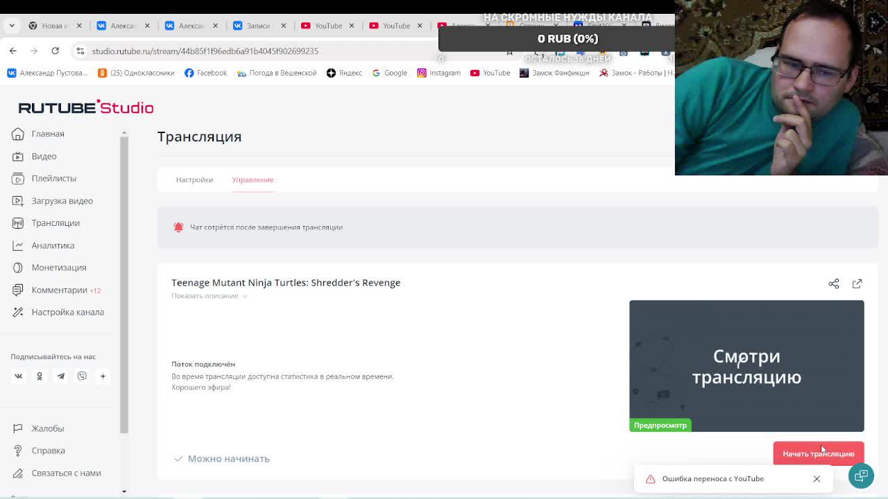The image size is (888, 499).
Task: Close the Новая вкладка browser tab
Action: 79,26
